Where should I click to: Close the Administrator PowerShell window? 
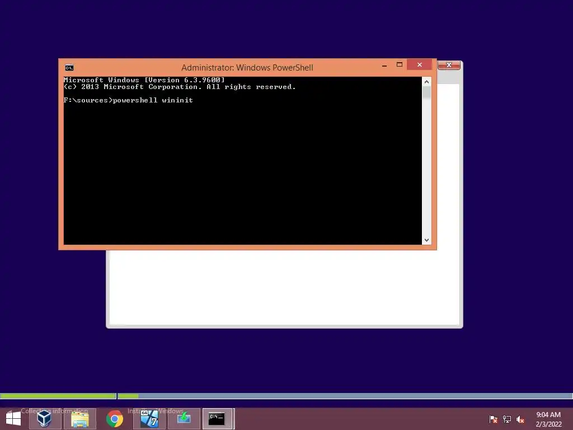[x=420, y=65]
